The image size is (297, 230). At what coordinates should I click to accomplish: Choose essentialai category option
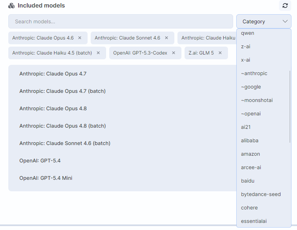(x=263, y=221)
